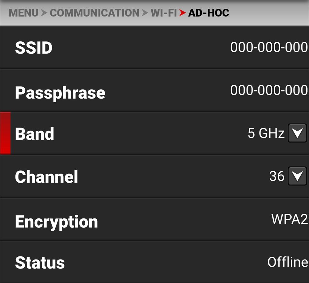309x283 pixels.
Task: Click the WPA2 encryption value
Action: [289, 219]
